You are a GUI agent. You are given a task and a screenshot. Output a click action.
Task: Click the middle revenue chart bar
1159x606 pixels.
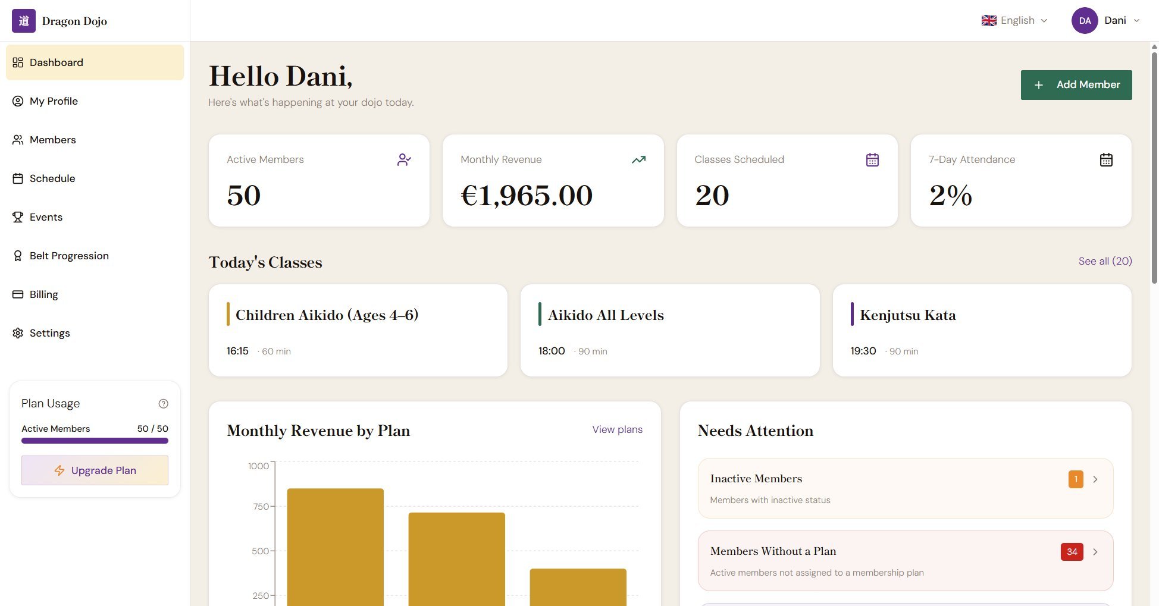tap(456, 559)
